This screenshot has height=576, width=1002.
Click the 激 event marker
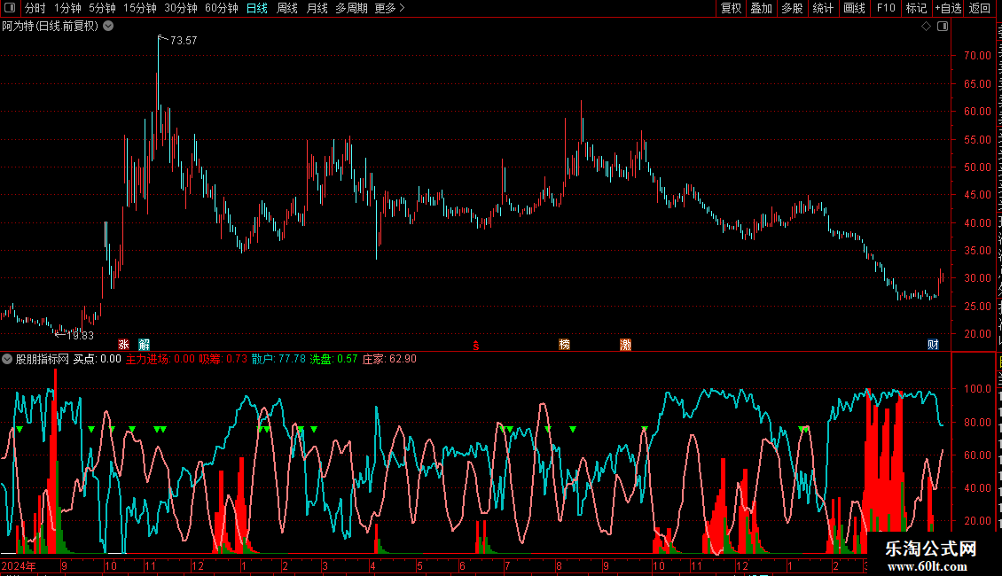pos(626,345)
